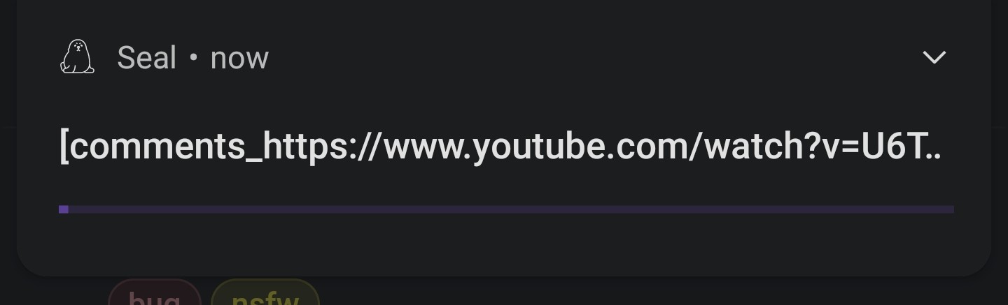Viewport: 1008px width, 305px height.
Task: Tap the notification header row
Action: [504, 57]
